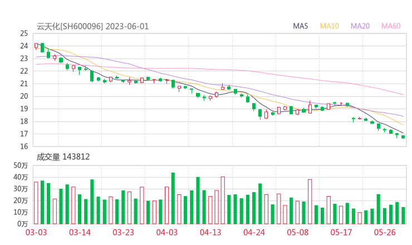
Task: Click the first red hollow volume bar at 03-03
Action: point(36,203)
